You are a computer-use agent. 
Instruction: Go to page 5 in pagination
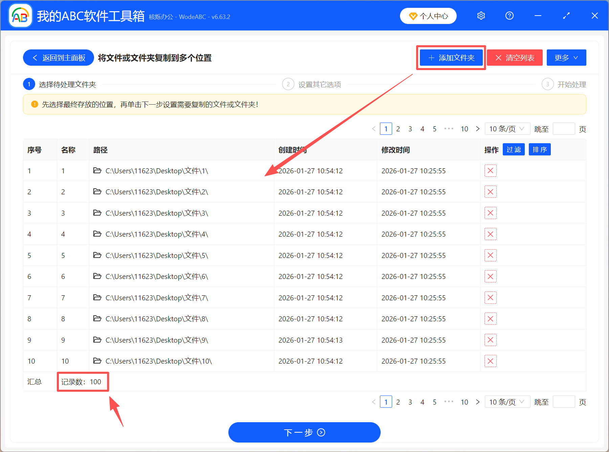click(x=434, y=129)
